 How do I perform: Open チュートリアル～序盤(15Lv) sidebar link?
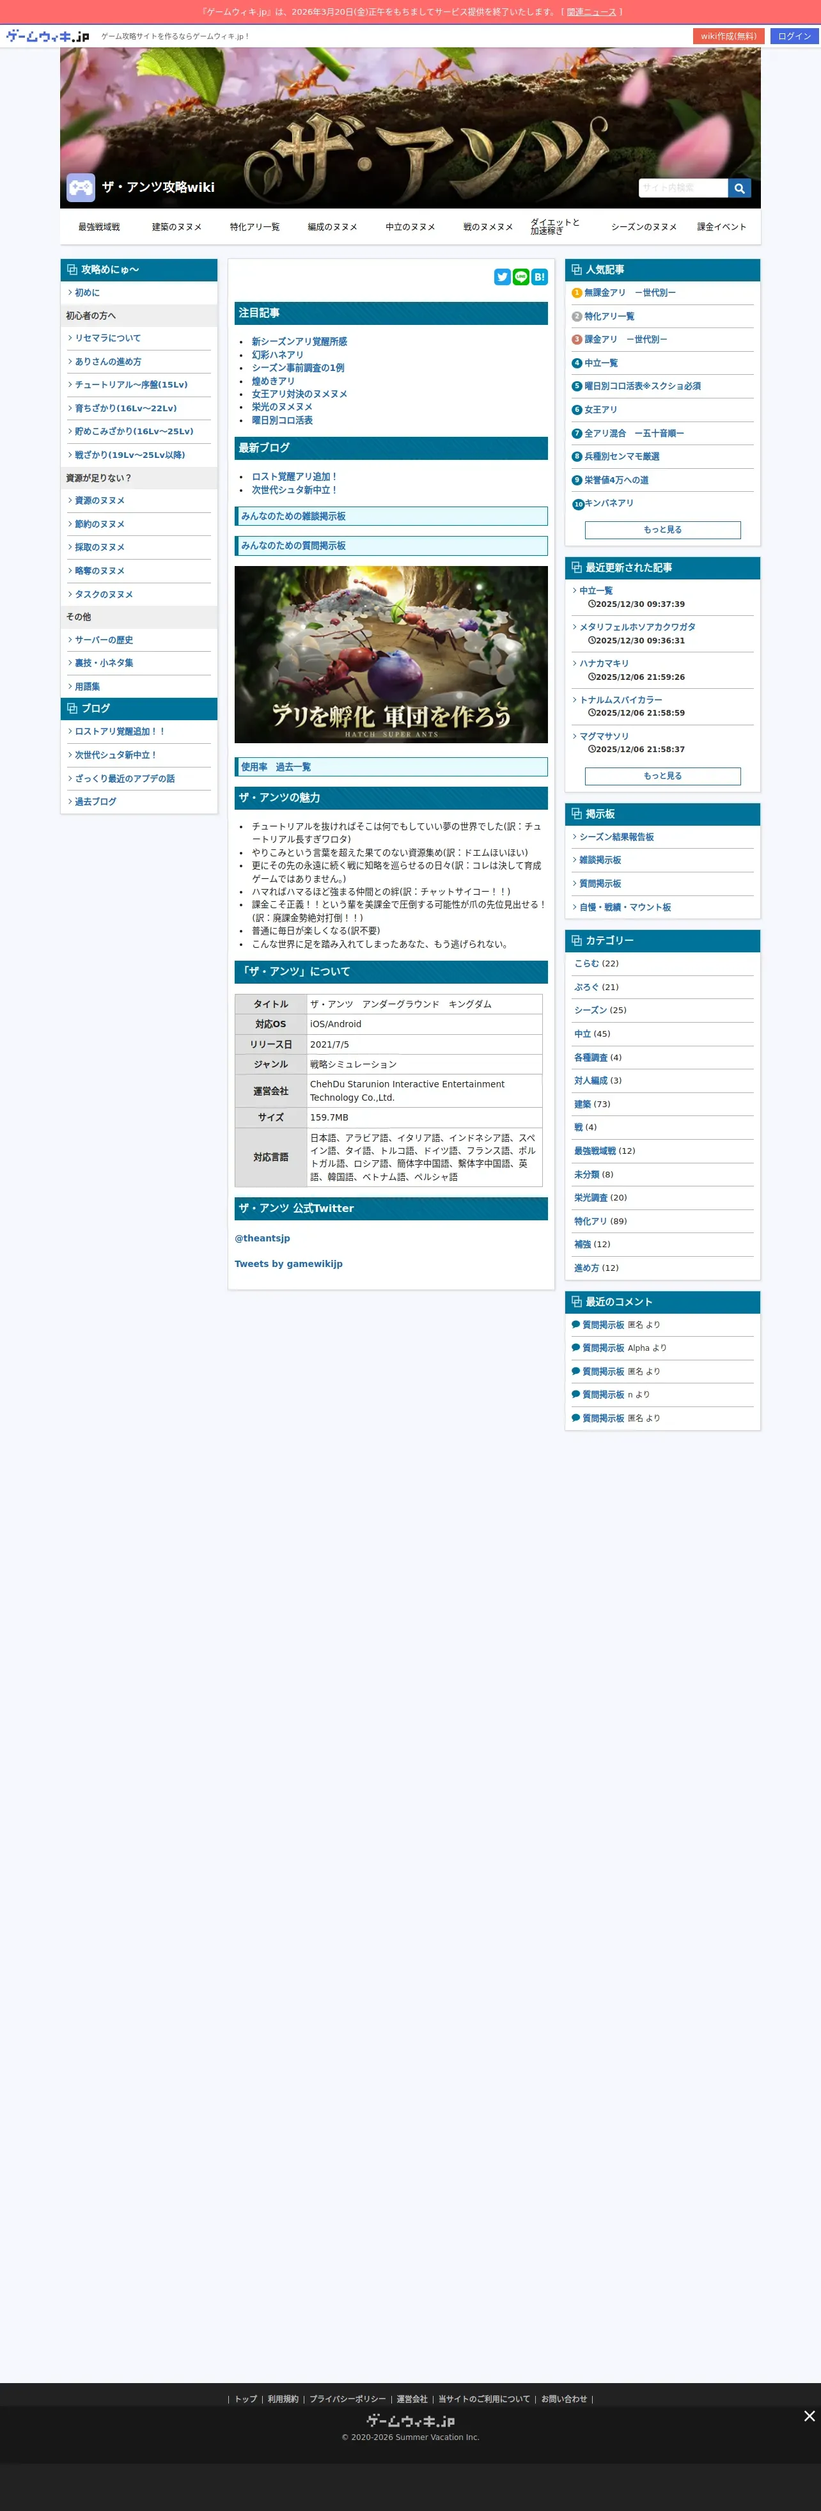coord(130,385)
